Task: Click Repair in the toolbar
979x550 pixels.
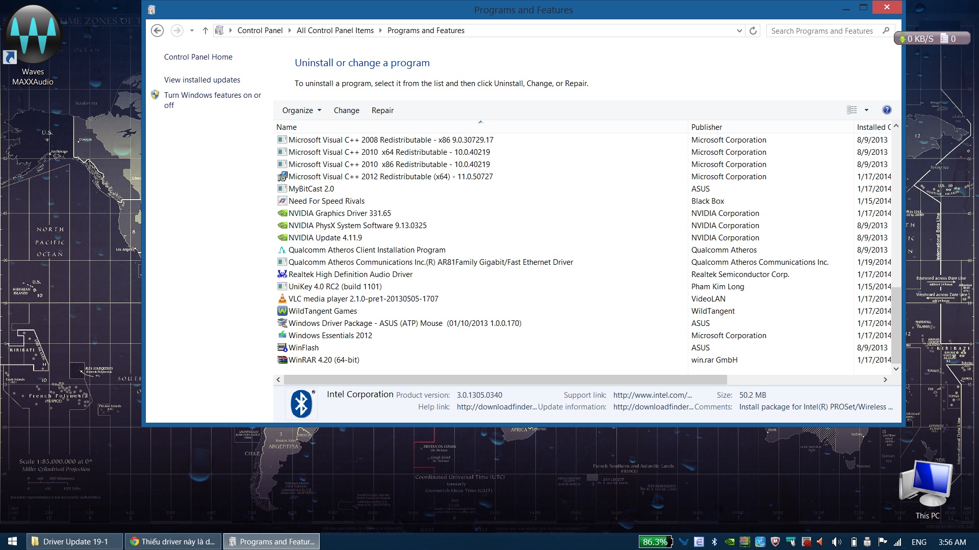Action: click(x=382, y=111)
